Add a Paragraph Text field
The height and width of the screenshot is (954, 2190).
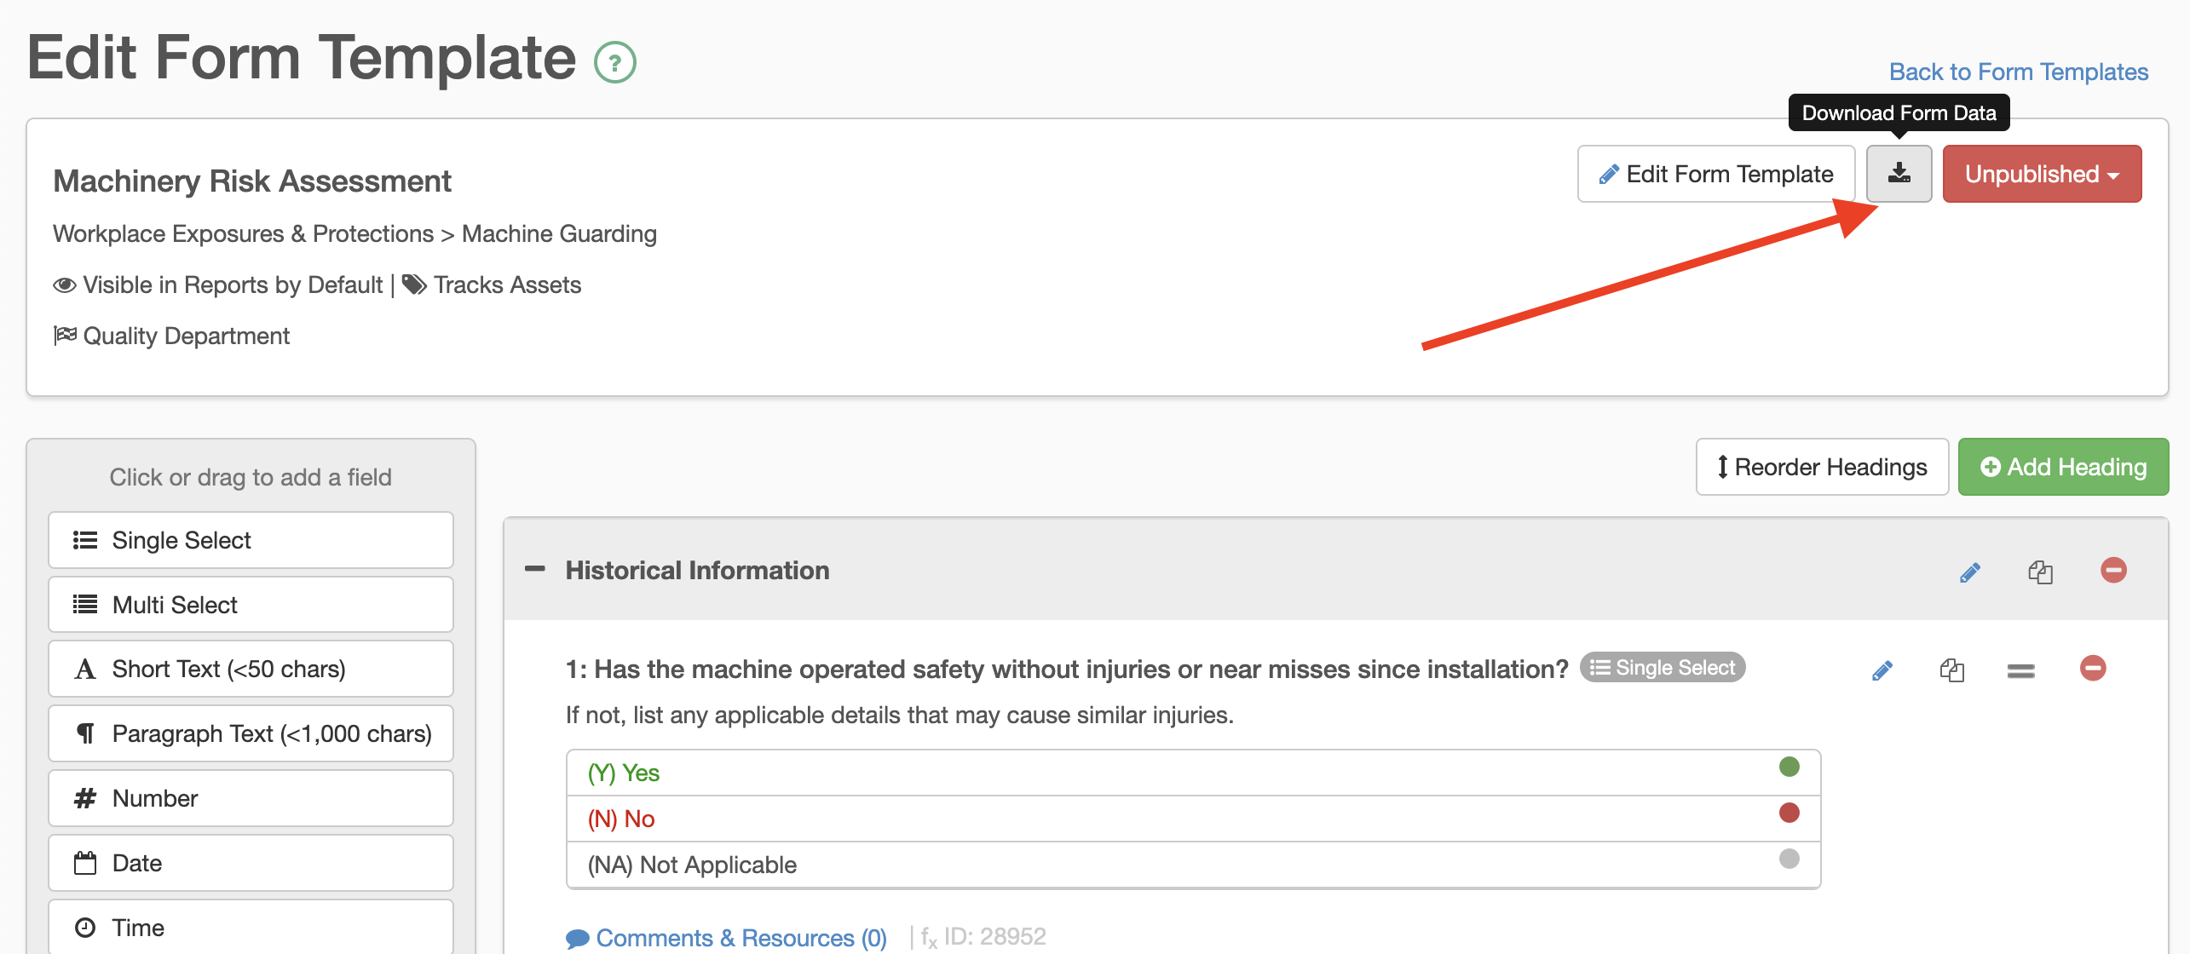[x=251, y=733]
